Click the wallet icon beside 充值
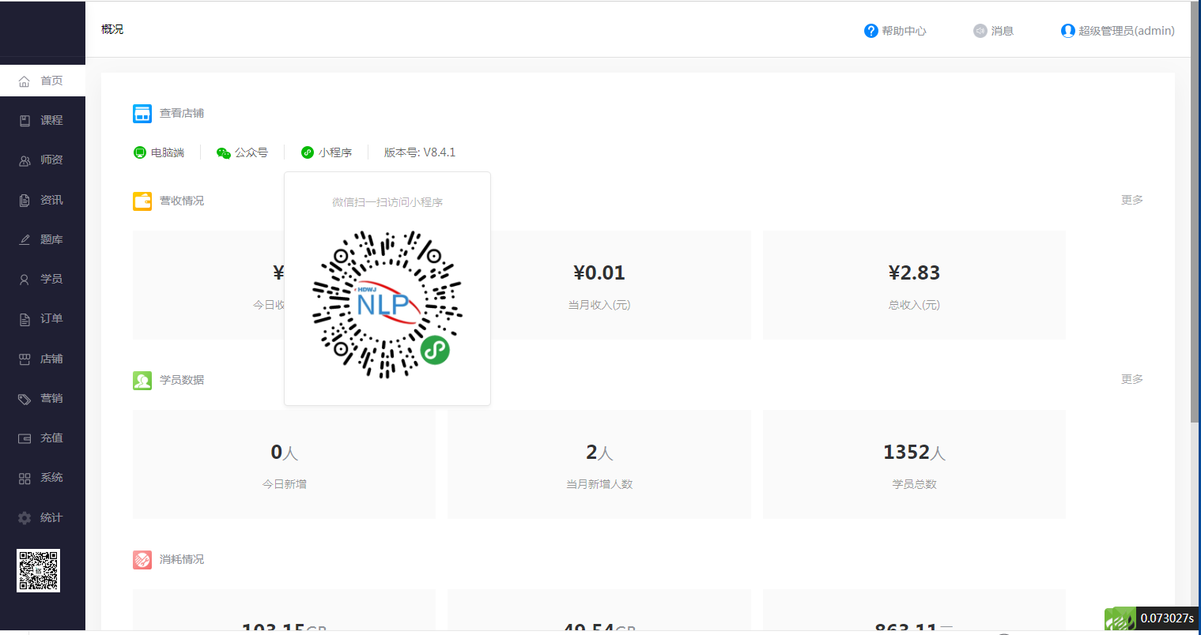The height and width of the screenshot is (635, 1201). [25, 438]
